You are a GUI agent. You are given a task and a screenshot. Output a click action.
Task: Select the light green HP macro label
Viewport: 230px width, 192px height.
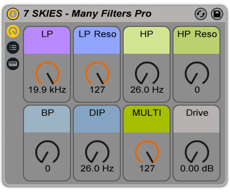[x=147, y=40]
